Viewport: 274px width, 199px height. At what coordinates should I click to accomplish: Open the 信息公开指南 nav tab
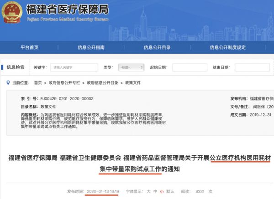91,47
